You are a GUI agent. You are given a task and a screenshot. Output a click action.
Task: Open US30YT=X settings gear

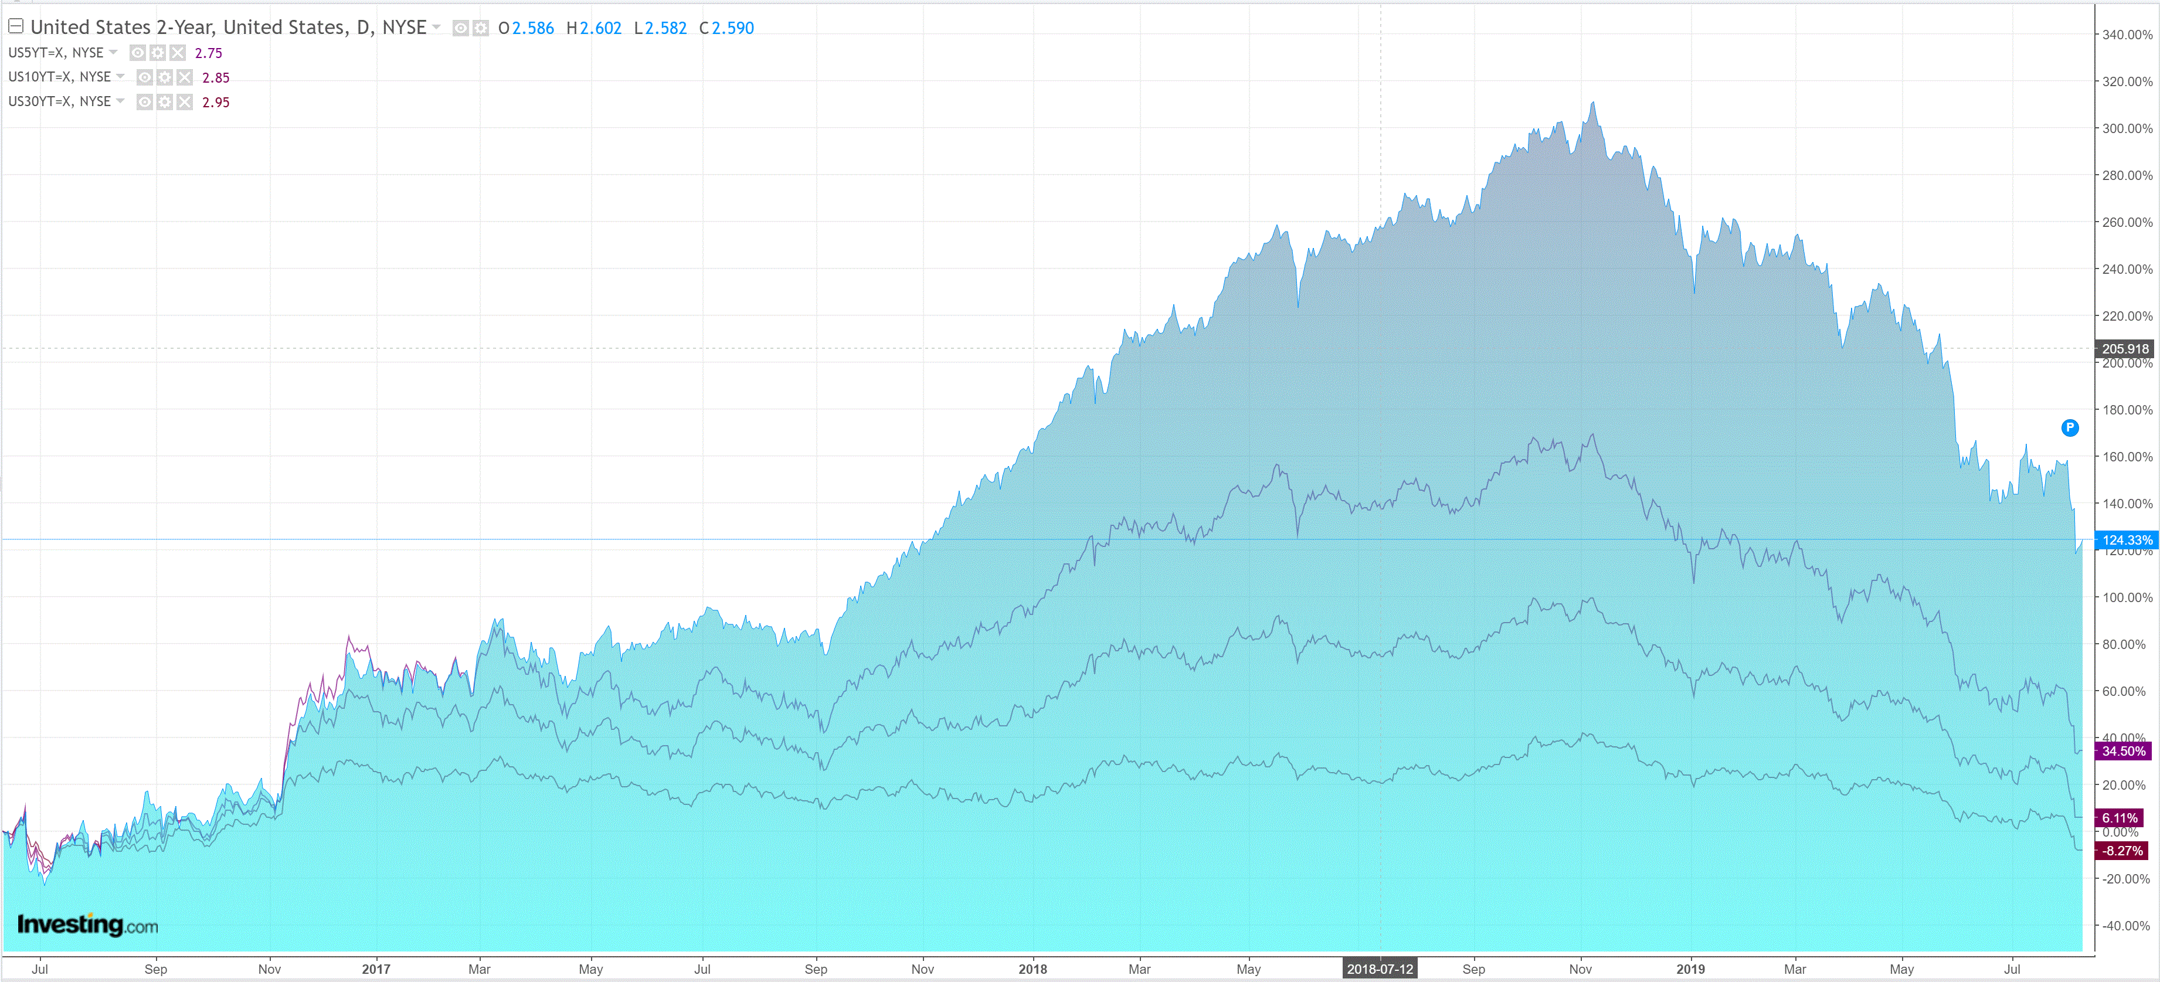(165, 101)
